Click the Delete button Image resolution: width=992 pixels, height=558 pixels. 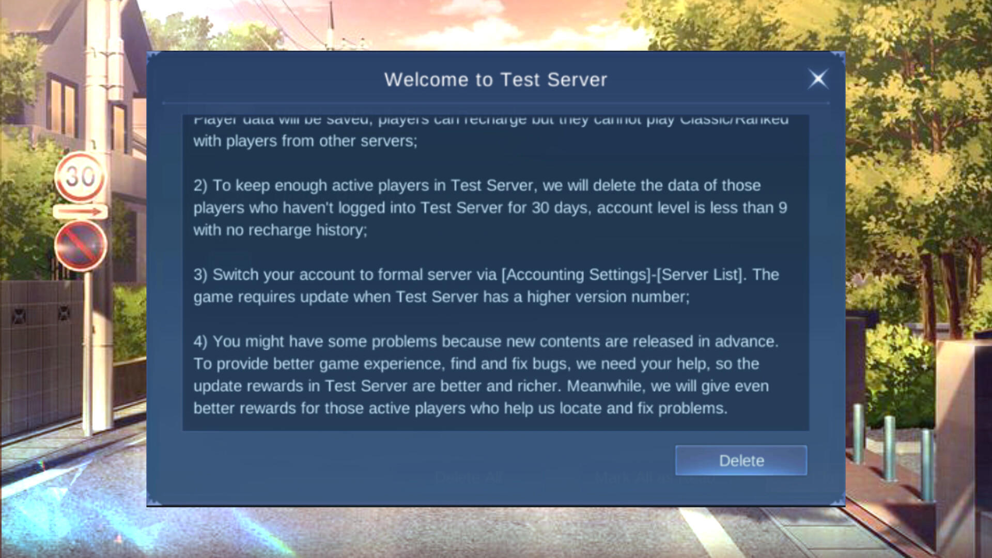741,460
